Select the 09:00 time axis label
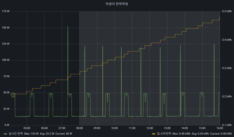 point(97,128)
